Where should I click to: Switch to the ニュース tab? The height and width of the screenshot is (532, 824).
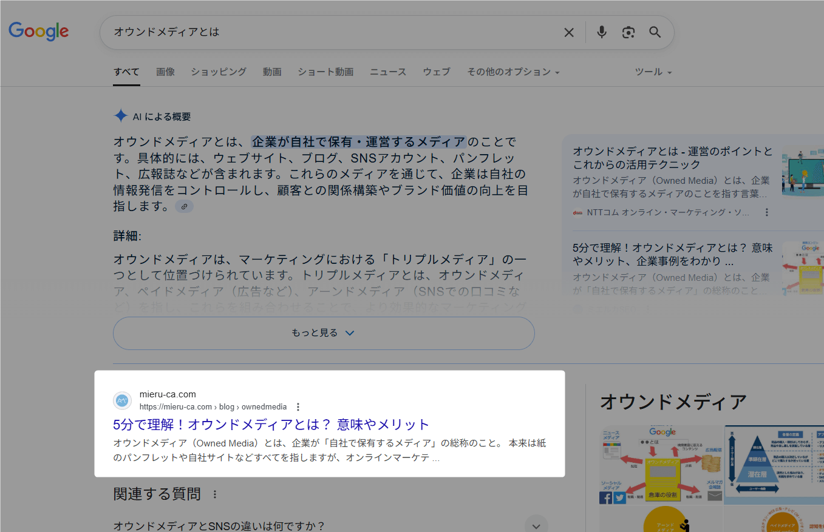[388, 72]
